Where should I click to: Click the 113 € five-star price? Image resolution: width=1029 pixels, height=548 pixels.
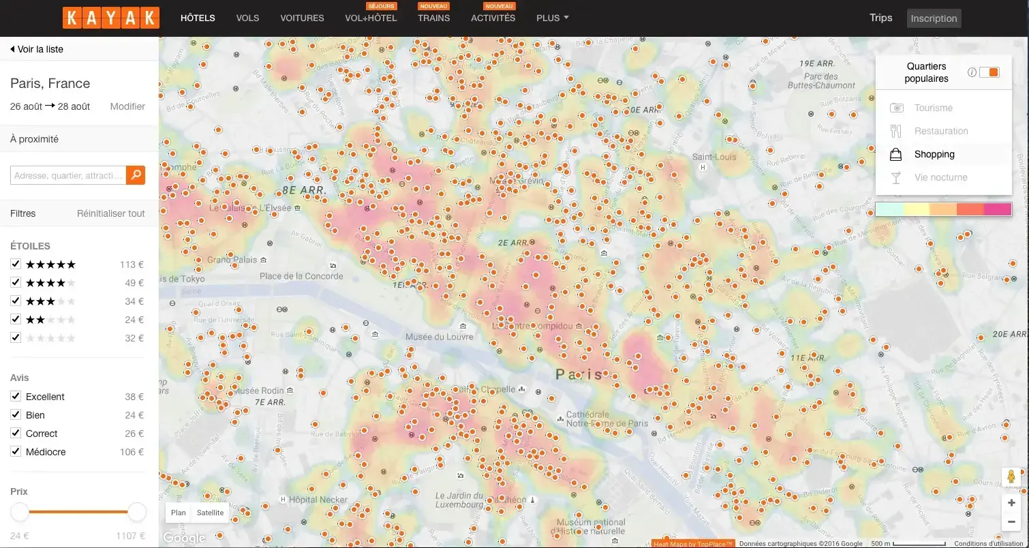click(x=132, y=264)
